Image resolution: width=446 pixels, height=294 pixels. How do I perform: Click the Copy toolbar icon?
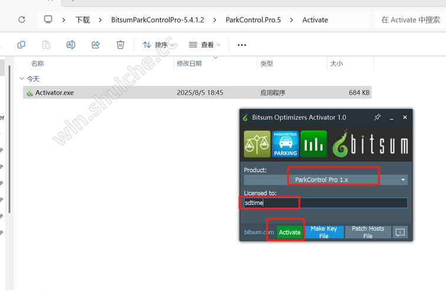click(x=21, y=45)
